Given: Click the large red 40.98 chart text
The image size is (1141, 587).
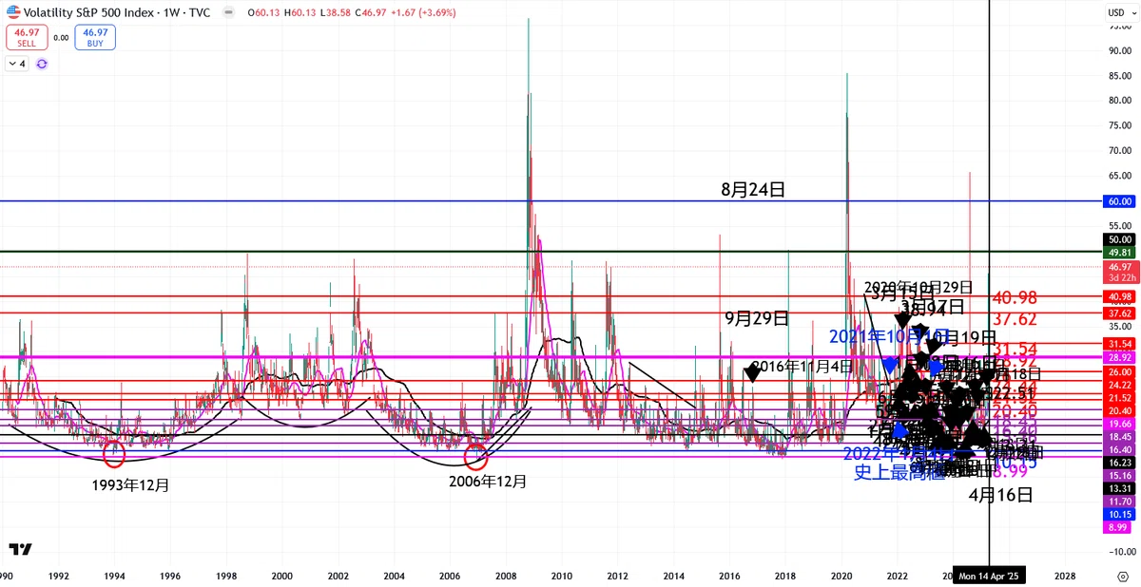Looking at the screenshot, I should pyautogui.click(x=1015, y=296).
